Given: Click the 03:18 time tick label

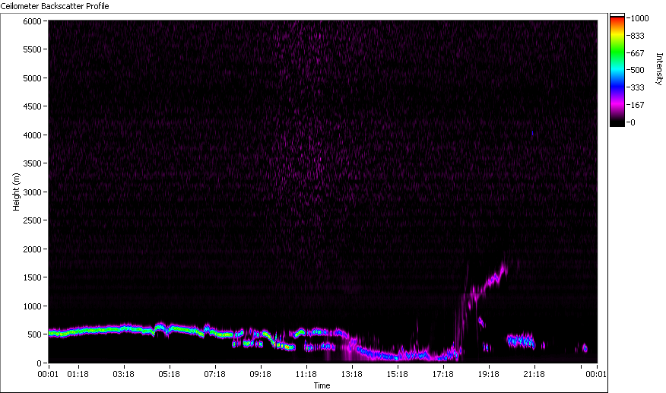Looking at the screenshot, I should tap(124, 374).
